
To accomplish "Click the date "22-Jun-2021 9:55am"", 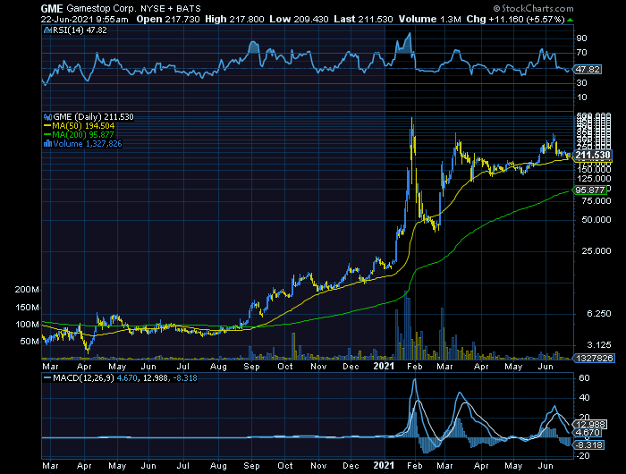I will (x=85, y=19).
